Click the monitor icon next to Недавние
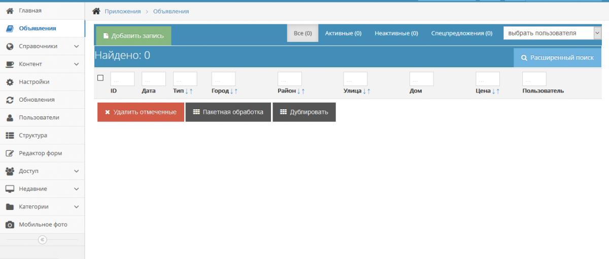Image resolution: width=609 pixels, height=259 pixels. 9,189
